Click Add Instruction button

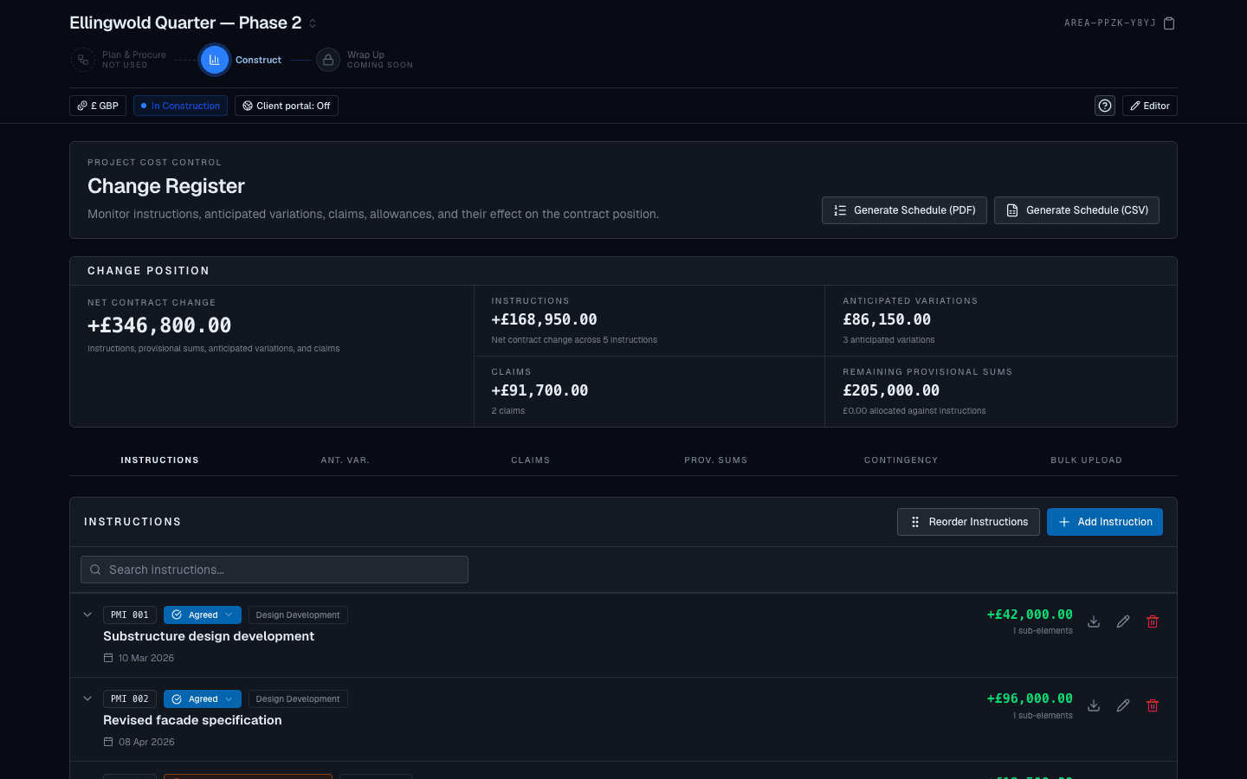[1105, 522]
